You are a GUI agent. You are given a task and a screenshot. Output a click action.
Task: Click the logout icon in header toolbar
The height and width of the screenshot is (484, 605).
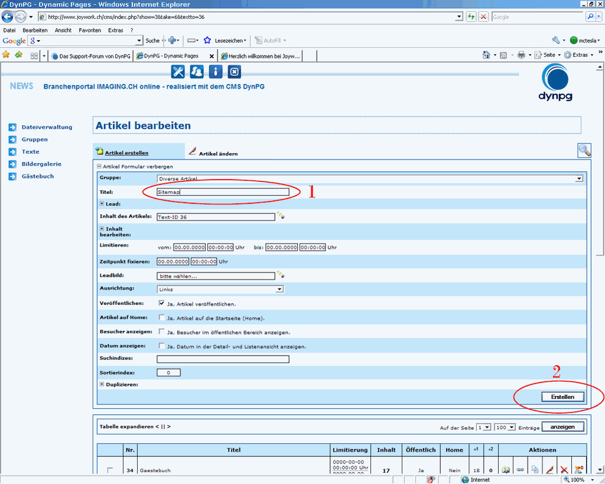[234, 72]
